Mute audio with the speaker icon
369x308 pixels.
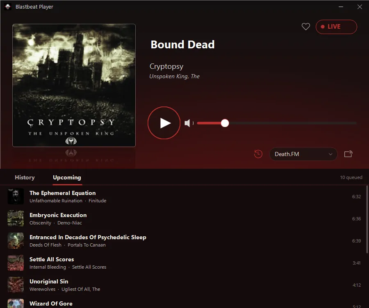pos(189,123)
